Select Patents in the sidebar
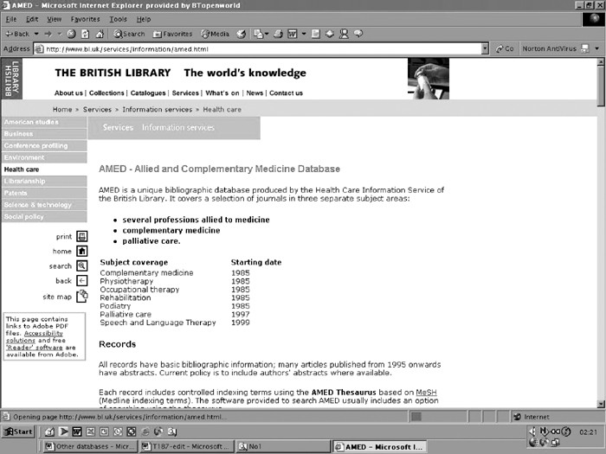Viewport: 606px width, 454px height. click(x=44, y=193)
